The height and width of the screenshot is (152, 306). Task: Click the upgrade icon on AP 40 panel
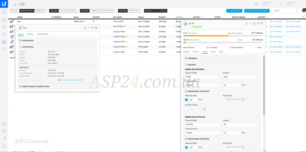(x=254, y=23)
